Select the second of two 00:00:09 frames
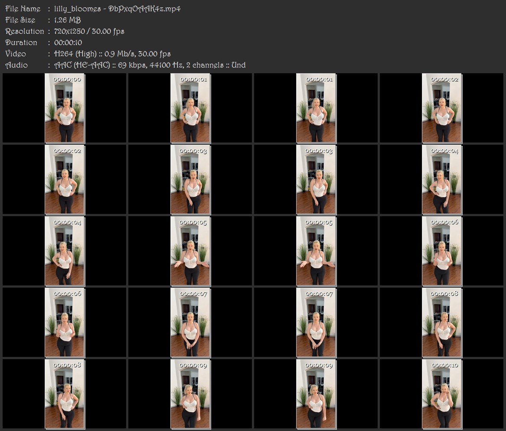 tap(316, 394)
